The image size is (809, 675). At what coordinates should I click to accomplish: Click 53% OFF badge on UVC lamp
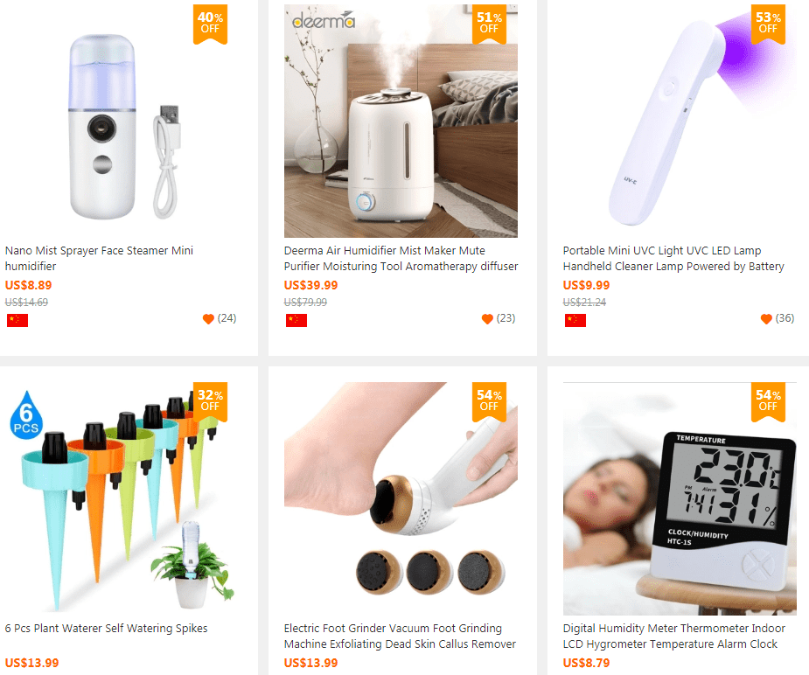coord(768,24)
